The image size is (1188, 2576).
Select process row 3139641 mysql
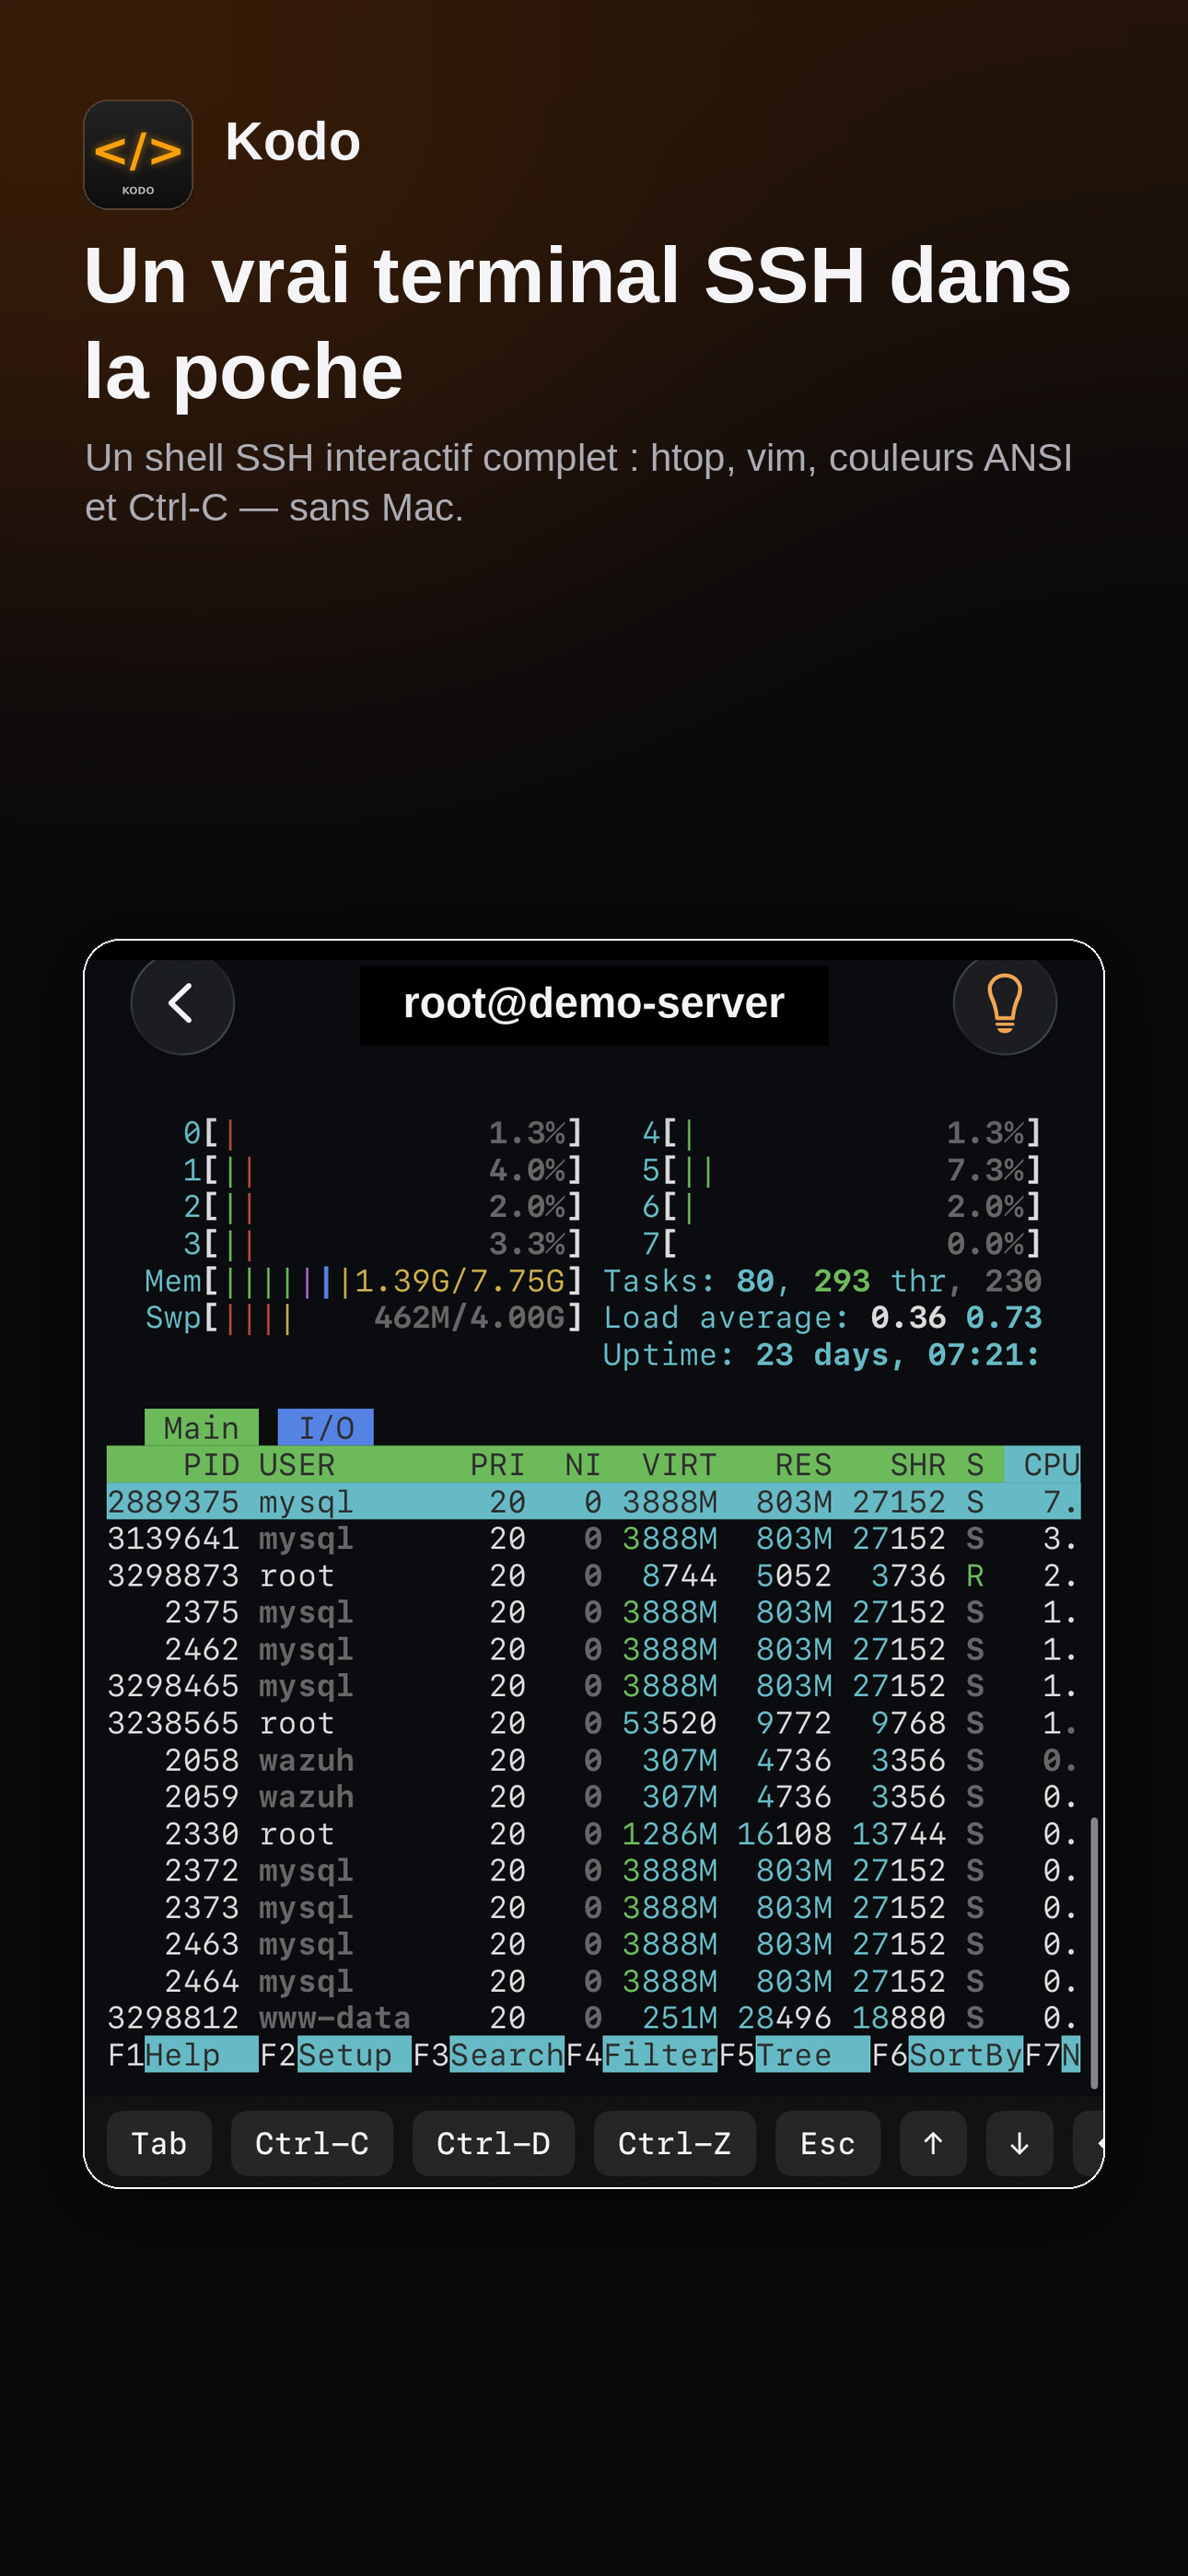coord(593,1538)
